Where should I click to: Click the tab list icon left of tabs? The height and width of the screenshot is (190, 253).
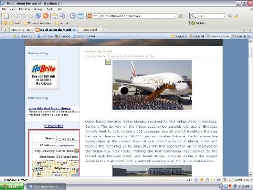click(6, 30)
